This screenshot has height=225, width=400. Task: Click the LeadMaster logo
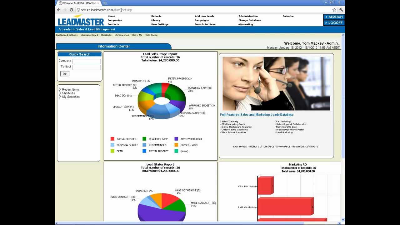(81, 21)
